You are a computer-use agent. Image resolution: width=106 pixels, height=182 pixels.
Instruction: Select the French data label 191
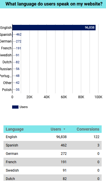click(x=18, y=48)
